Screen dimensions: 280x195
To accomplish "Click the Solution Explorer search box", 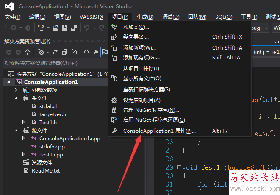I will coord(55,63).
